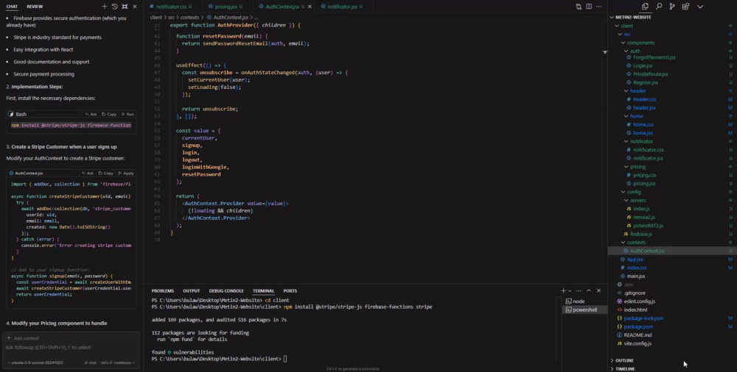Apply the AuthContext.jsx code block

click(x=126, y=173)
